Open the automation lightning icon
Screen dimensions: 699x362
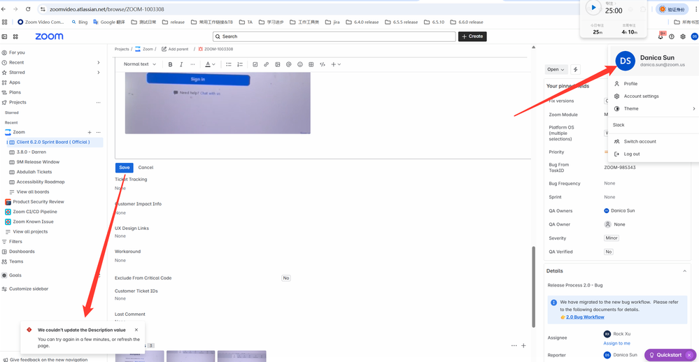(576, 69)
